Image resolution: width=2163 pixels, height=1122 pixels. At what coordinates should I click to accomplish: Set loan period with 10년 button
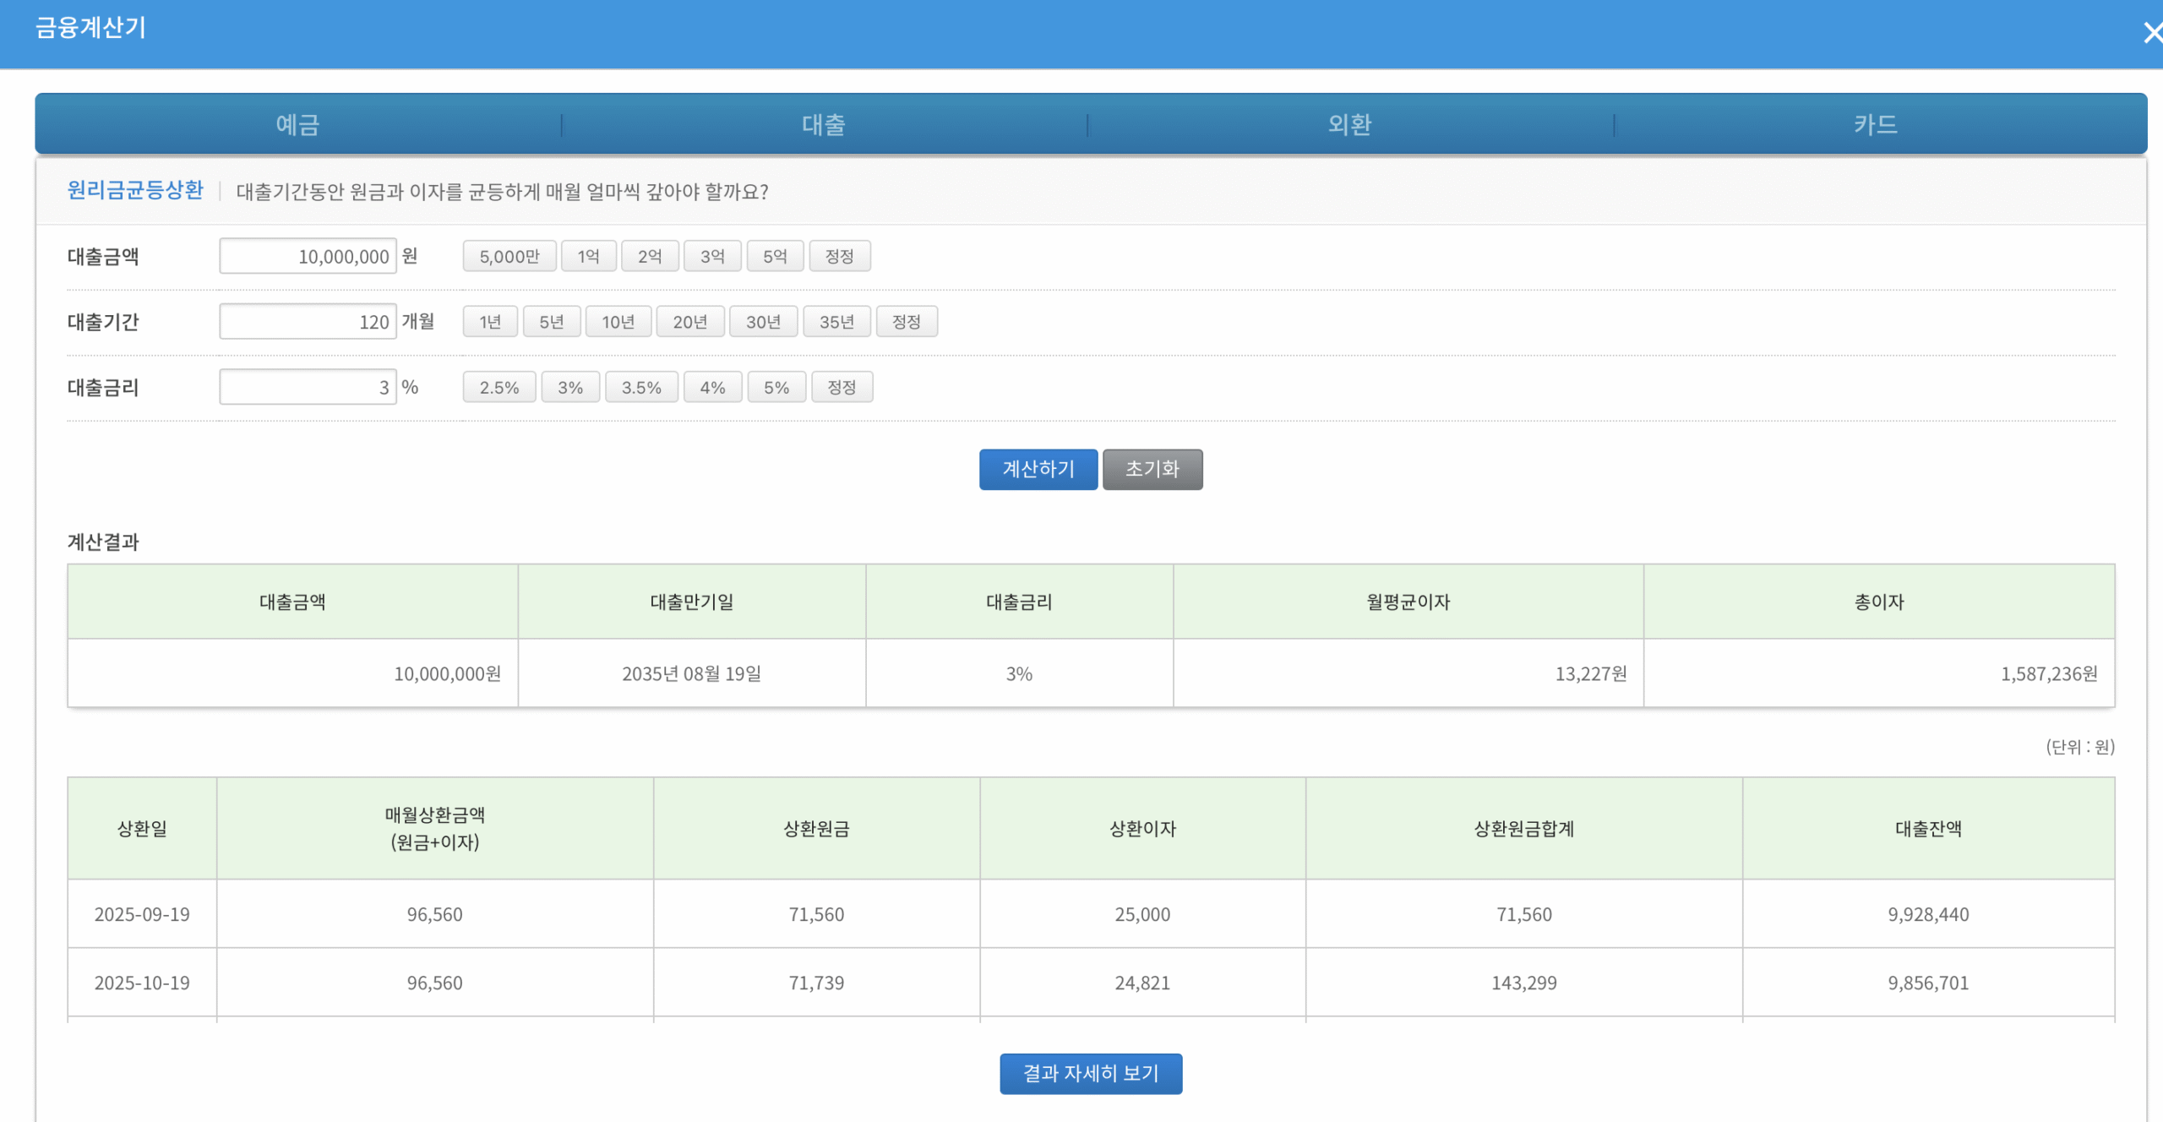(x=618, y=322)
